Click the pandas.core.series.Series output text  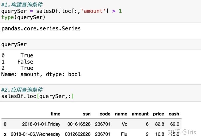tap(41, 28)
